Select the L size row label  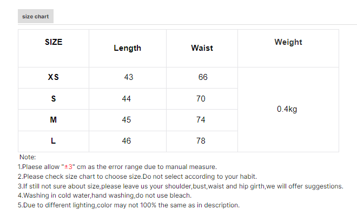[54, 141]
